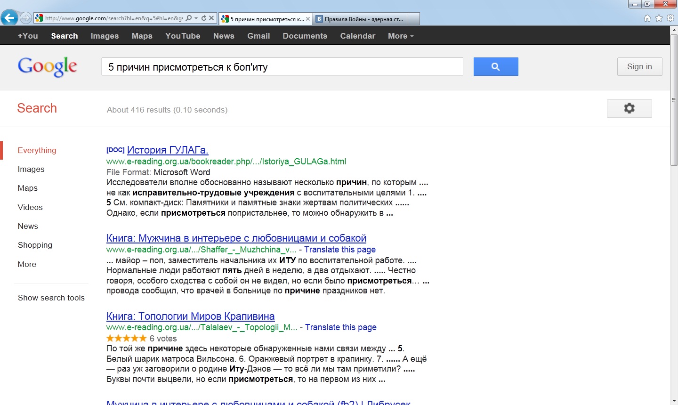Image resolution: width=678 pixels, height=405 pixels.
Task: Click the '6 votes' text
Action: click(x=163, y=339)
